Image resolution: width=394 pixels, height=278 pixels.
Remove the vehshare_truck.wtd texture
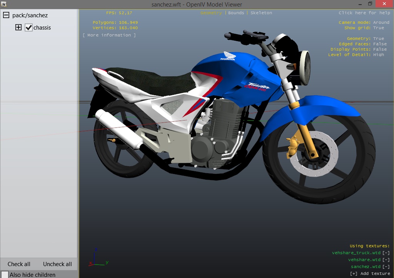tap(386, 253)
